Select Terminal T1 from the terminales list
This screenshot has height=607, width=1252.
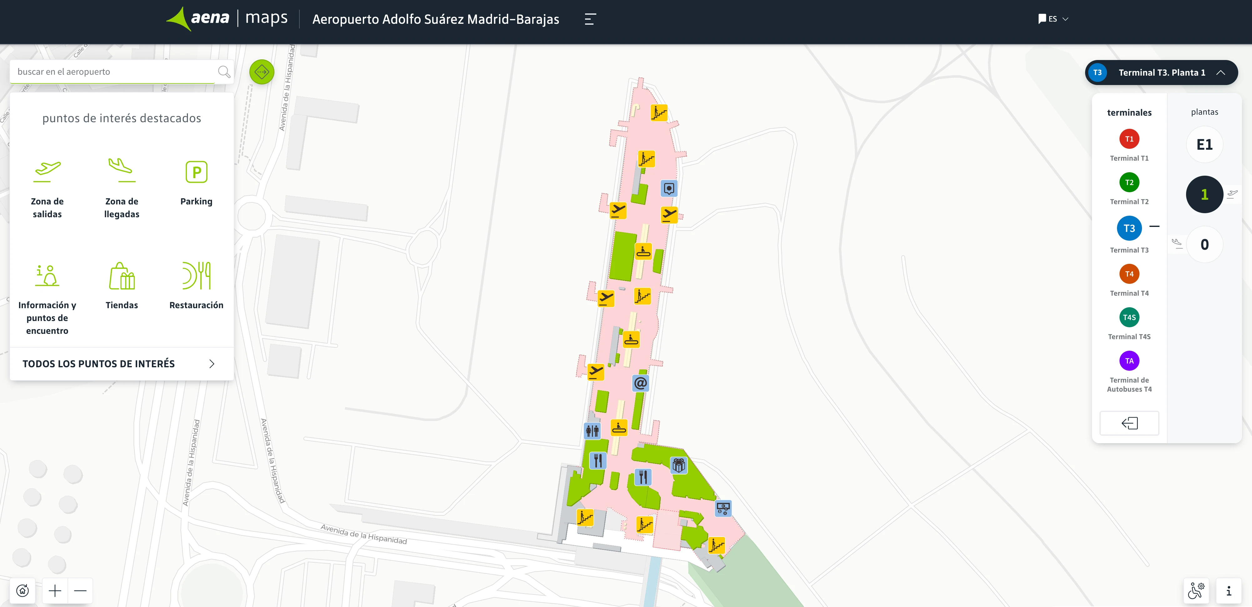click(1129, 138)
